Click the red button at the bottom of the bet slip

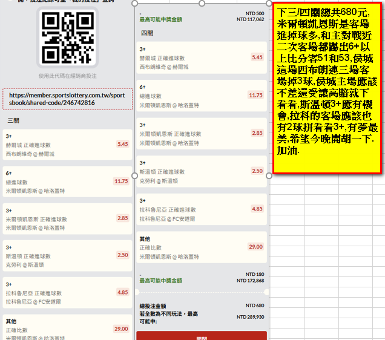coord(201,335)
